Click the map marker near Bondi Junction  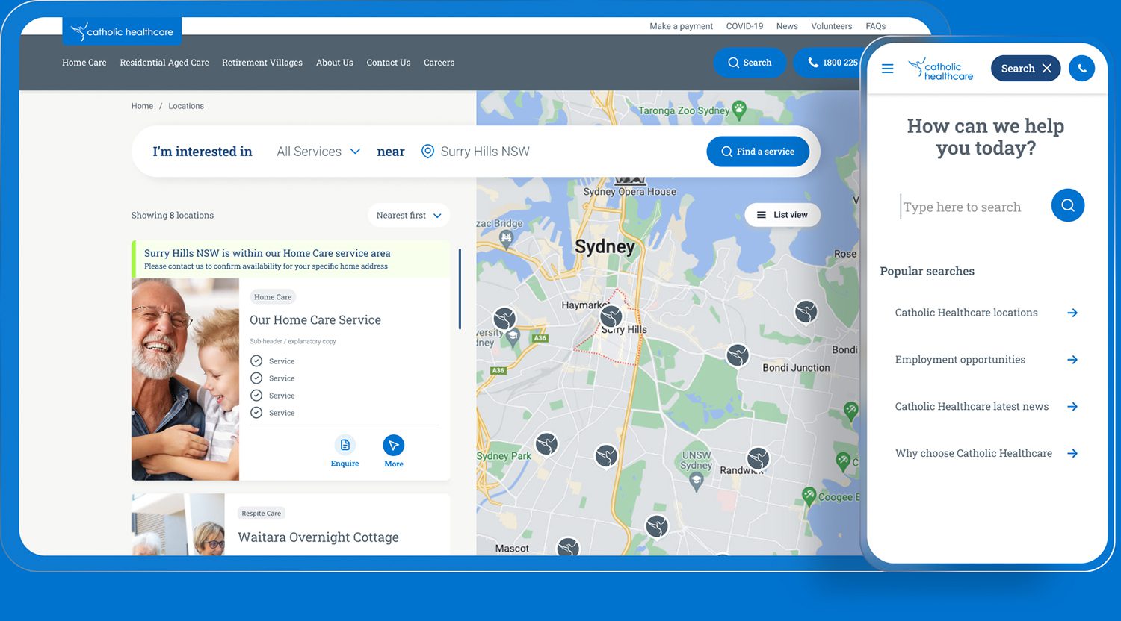[x=738, y=355]
